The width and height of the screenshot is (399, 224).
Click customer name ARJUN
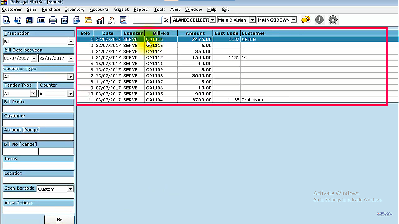coord(249,39)
